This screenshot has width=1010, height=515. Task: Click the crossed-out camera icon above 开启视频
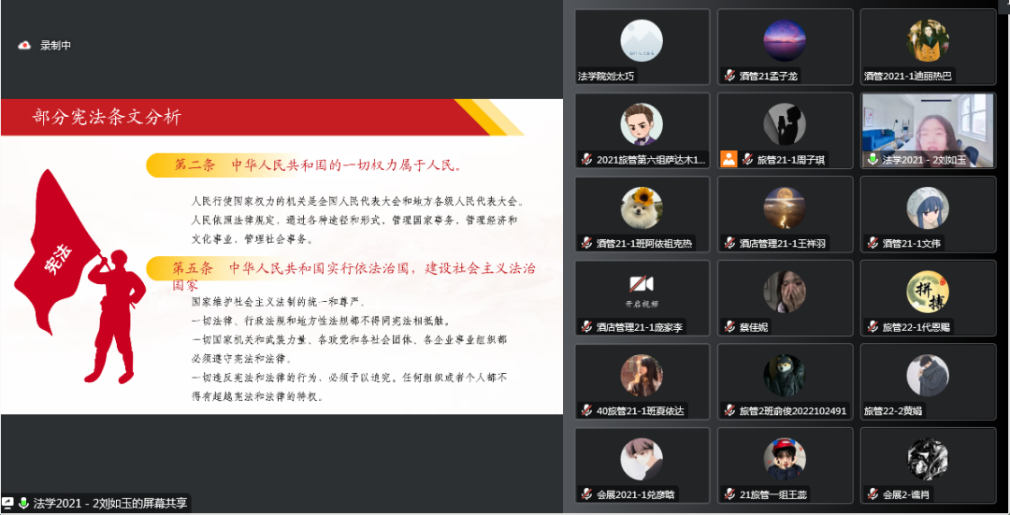[x=642, y=284]
